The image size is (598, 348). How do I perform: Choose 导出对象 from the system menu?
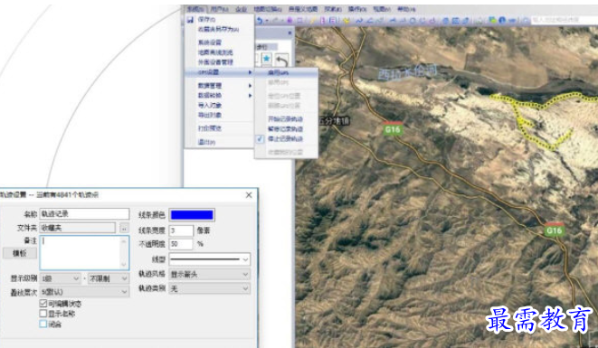pyautogui.click(x=219, y=115)
